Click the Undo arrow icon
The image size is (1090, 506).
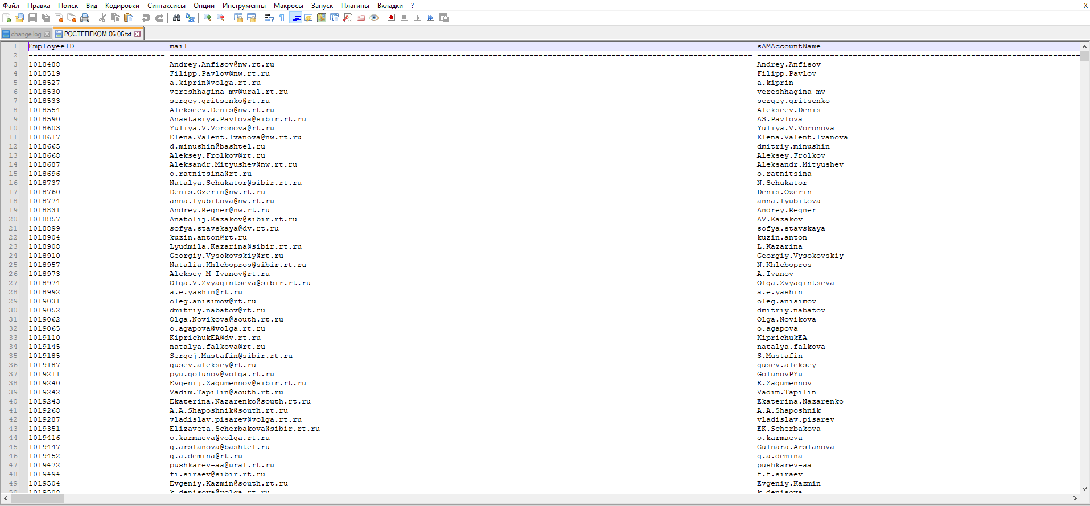(x=146, y=18)
